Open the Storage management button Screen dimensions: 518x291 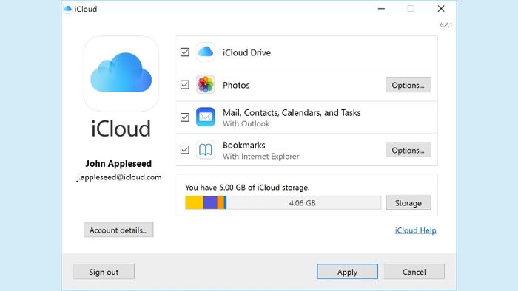(x=408, y=202)
